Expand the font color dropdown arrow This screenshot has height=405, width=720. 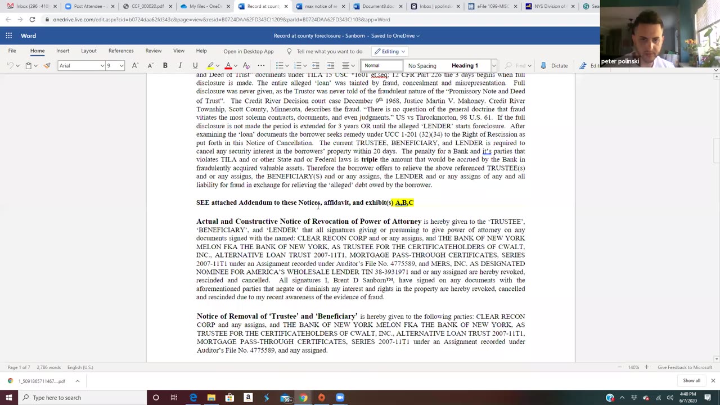click(x=235, y=66)
